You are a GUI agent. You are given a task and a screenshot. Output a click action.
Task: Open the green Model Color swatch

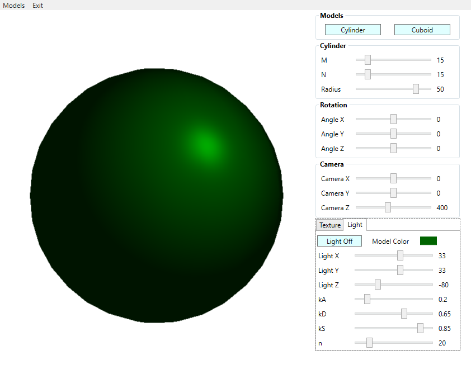[428, 241]
